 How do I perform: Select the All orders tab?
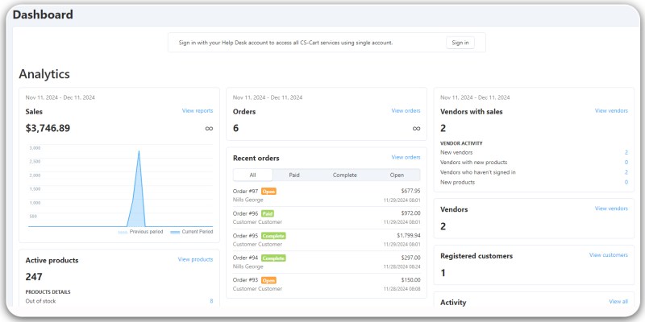click(x=252, y=175)
